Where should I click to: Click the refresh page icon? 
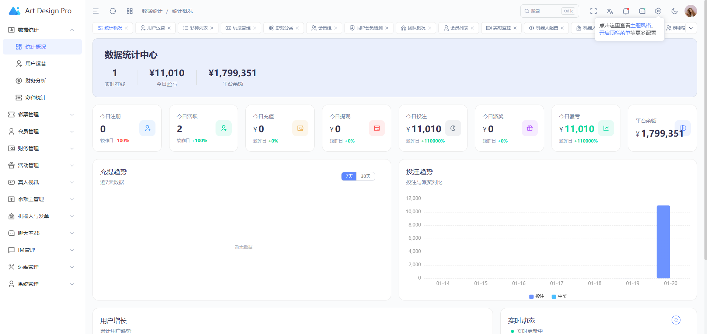[x=113, y=11]
